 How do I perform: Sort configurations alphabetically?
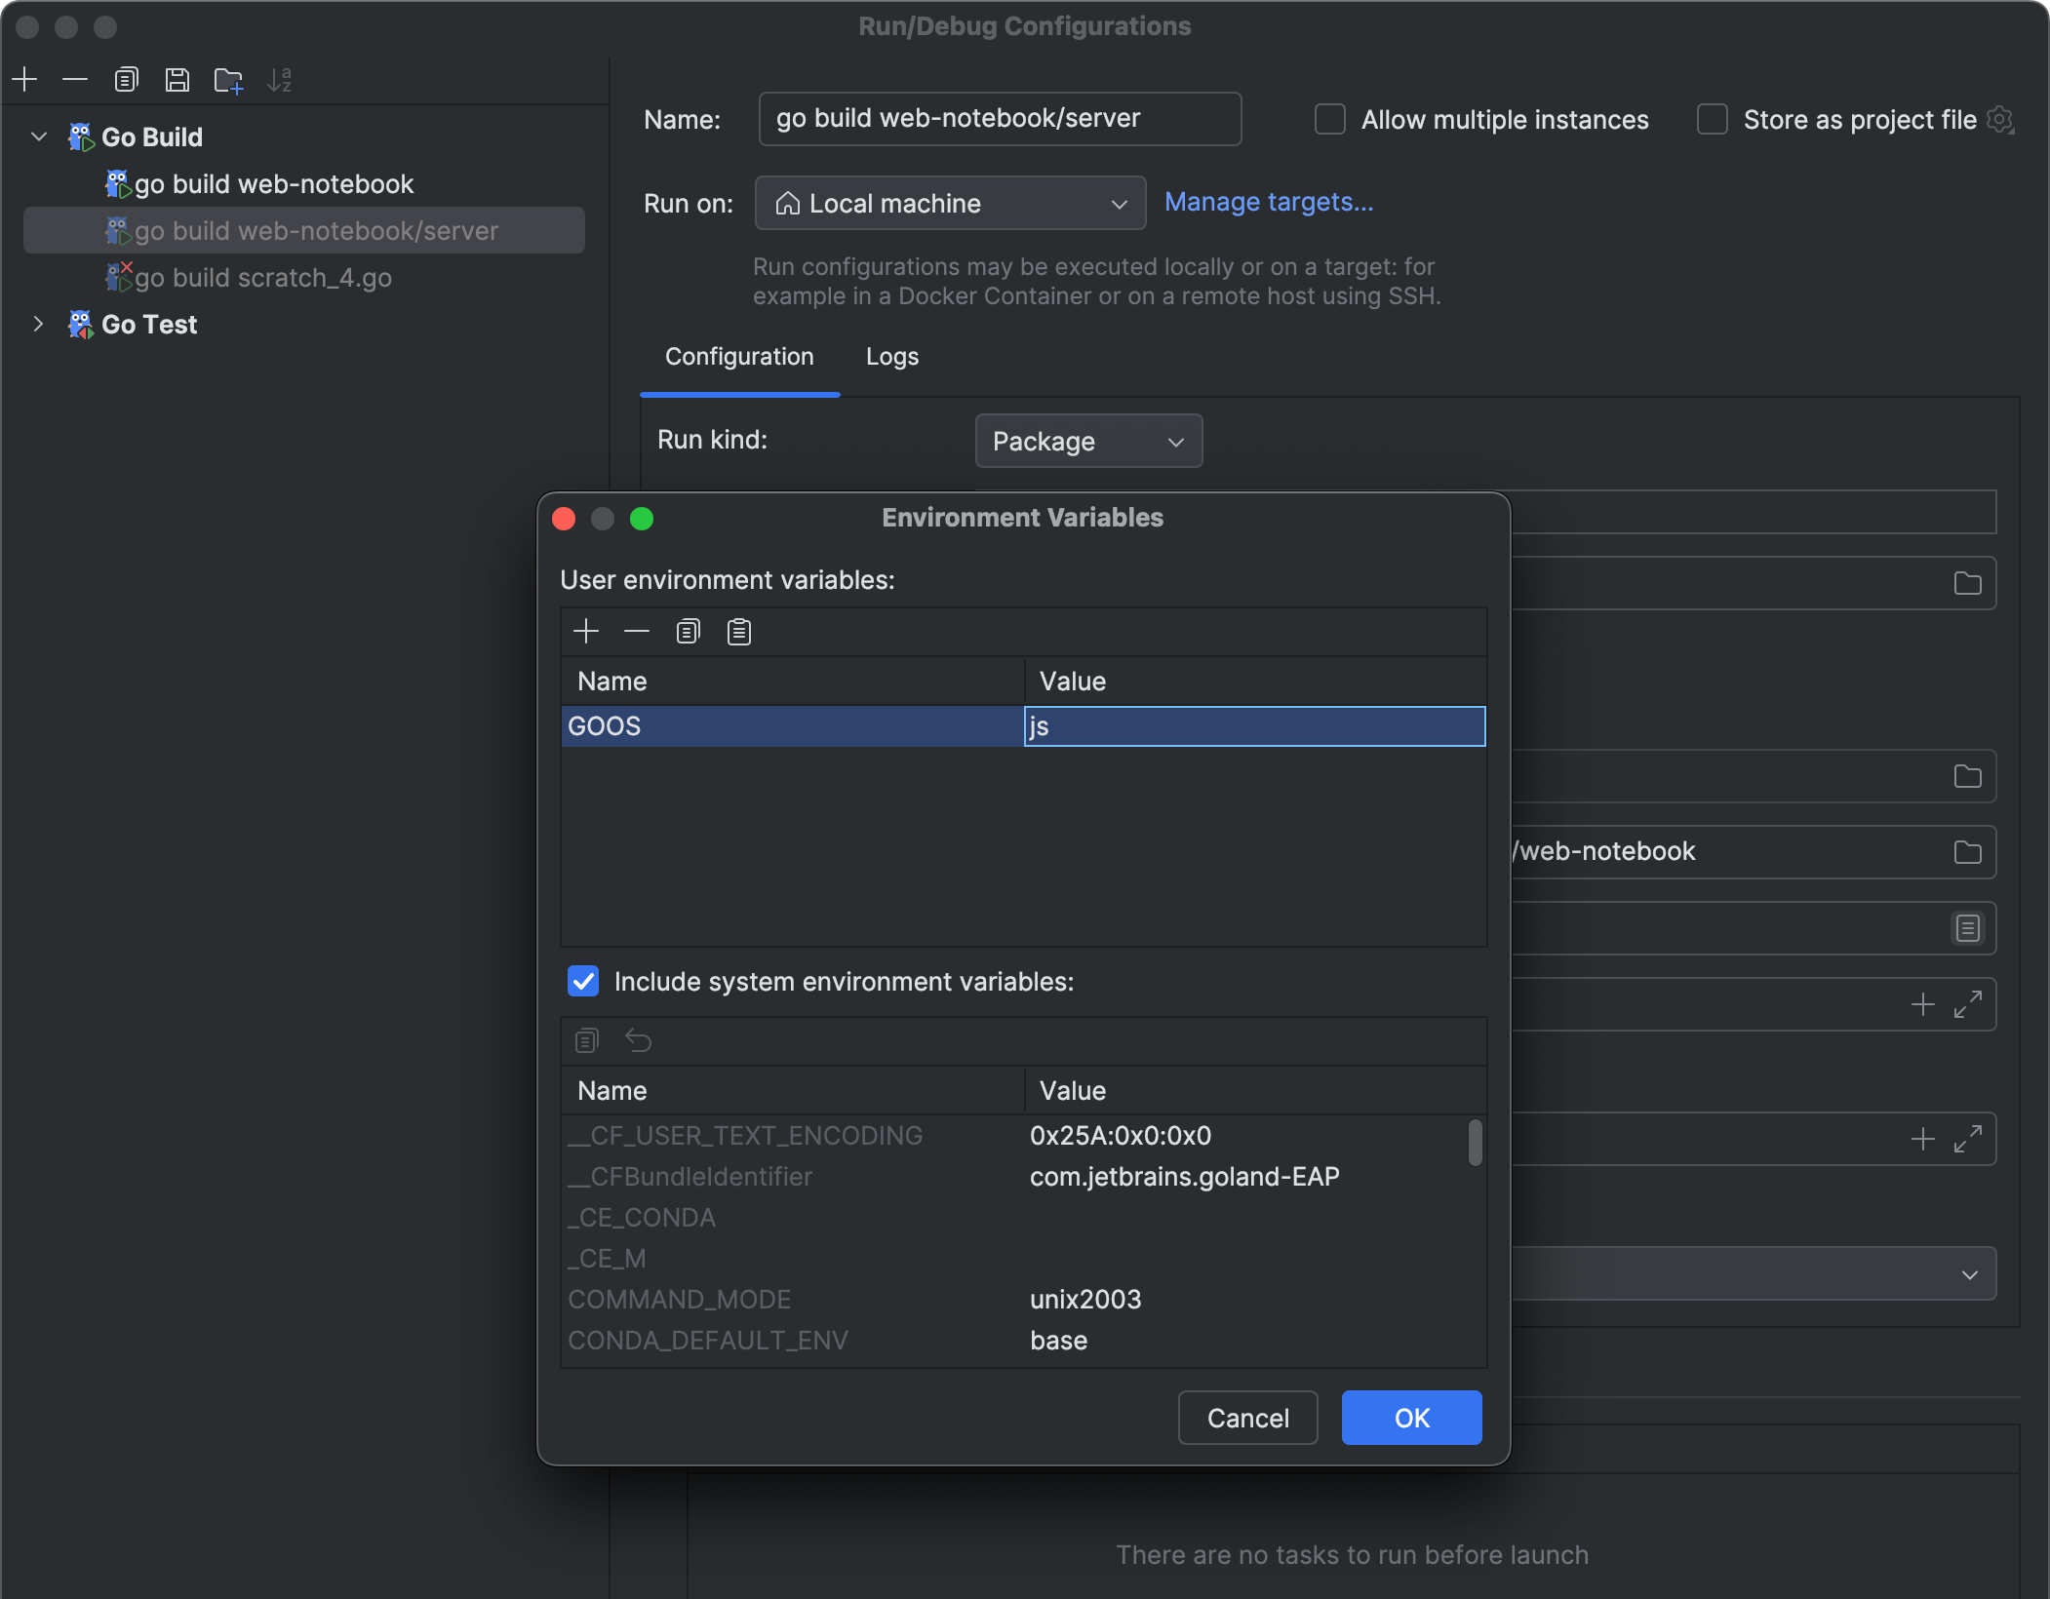pyautogui.click(x=282, y=79)
